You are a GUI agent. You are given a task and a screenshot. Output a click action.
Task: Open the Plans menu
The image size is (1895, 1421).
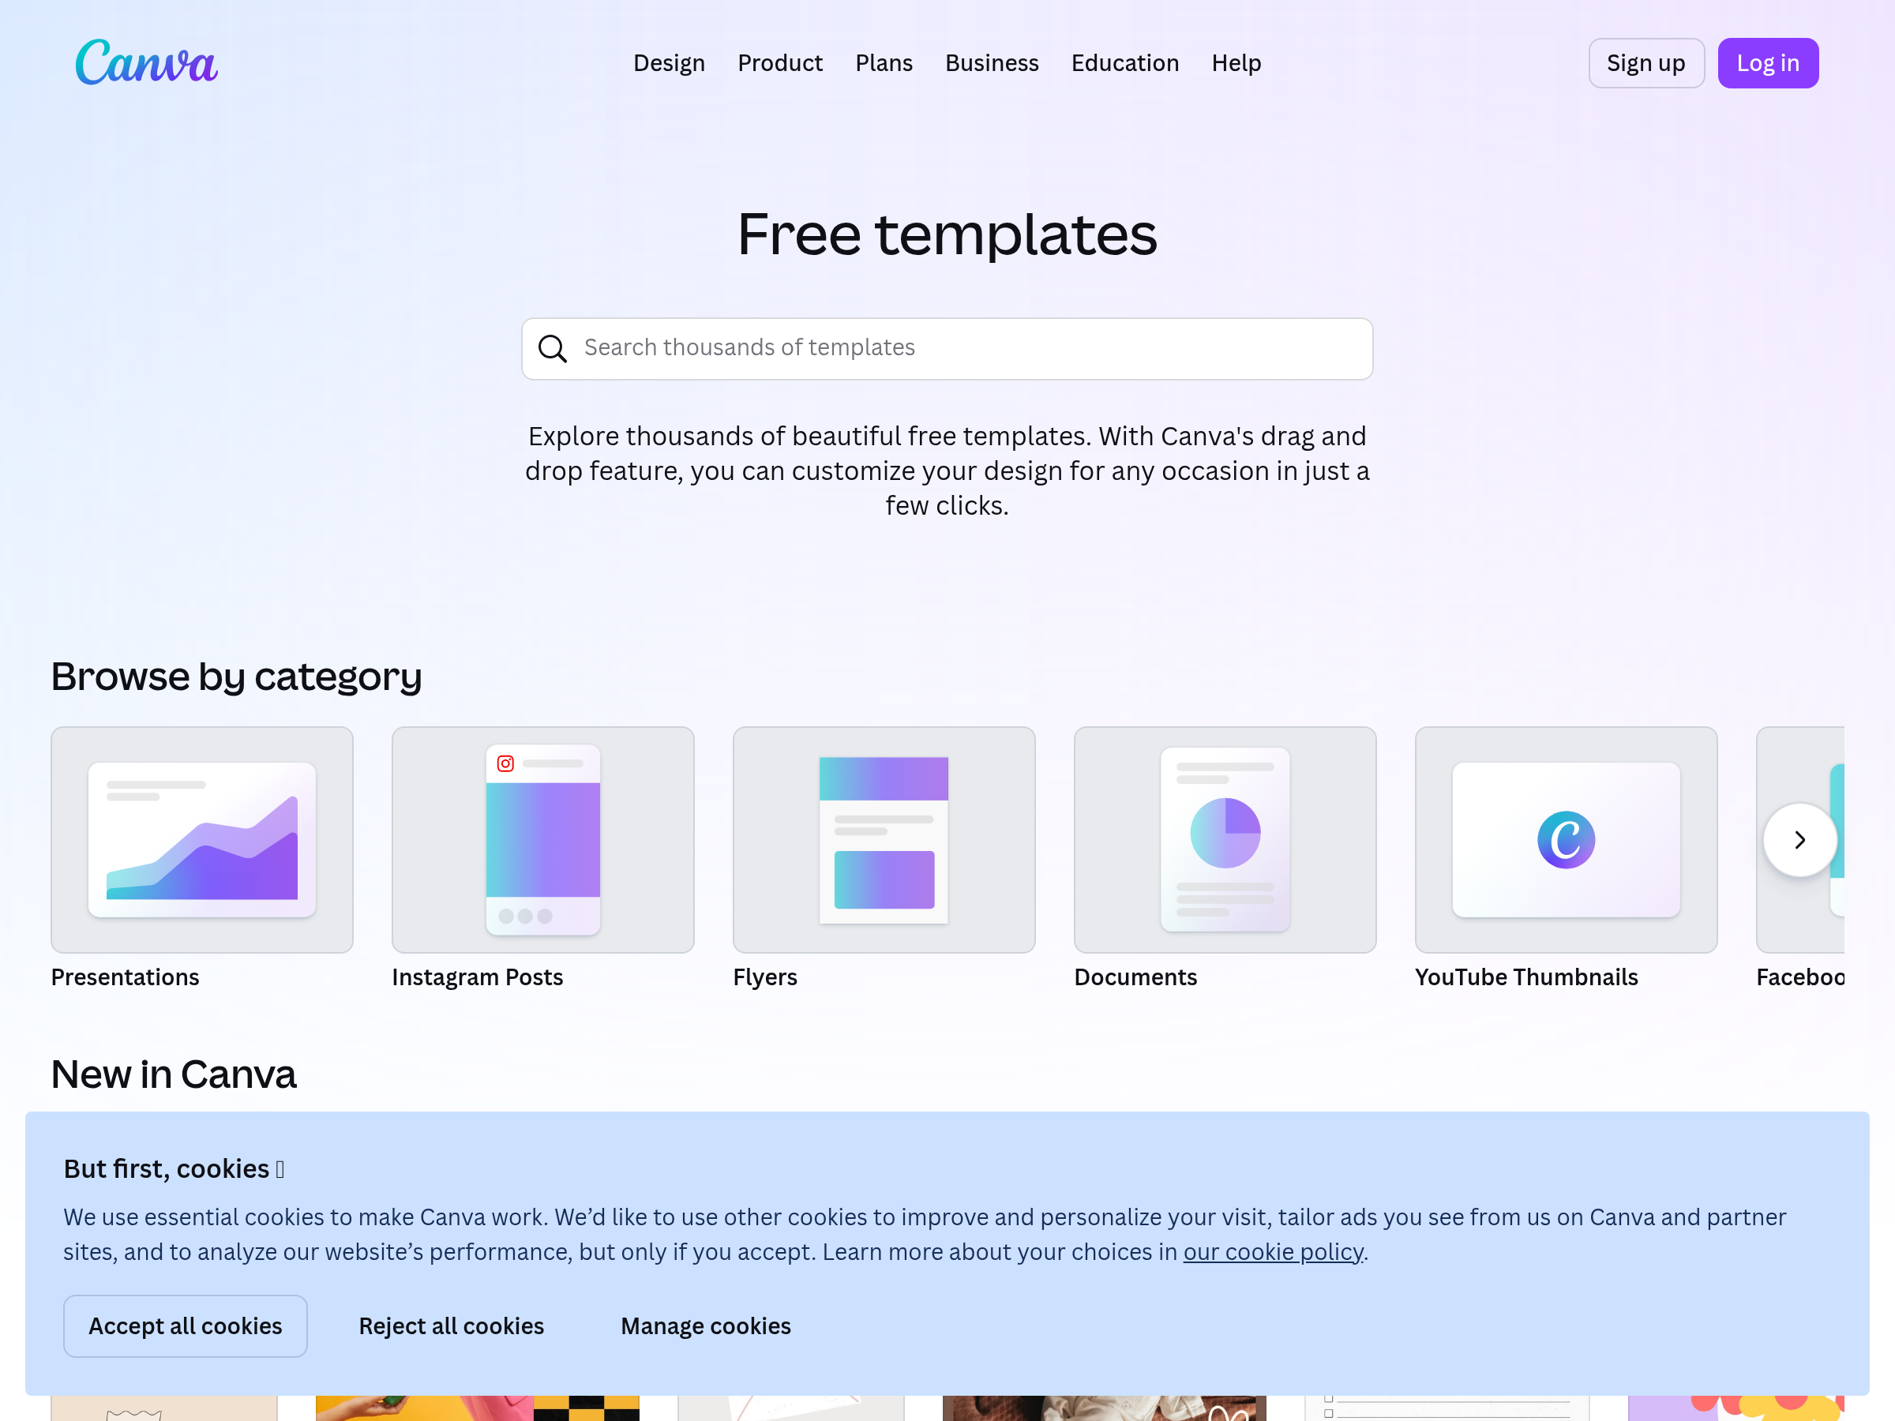pos(884,62)
